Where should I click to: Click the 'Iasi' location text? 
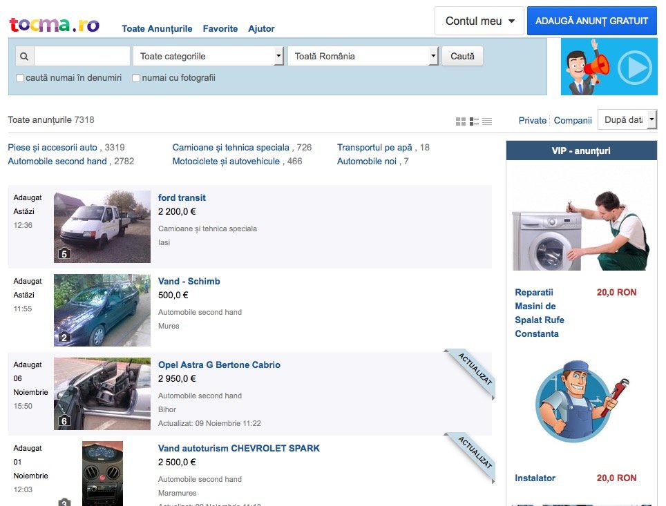click(x=164, y=242)
